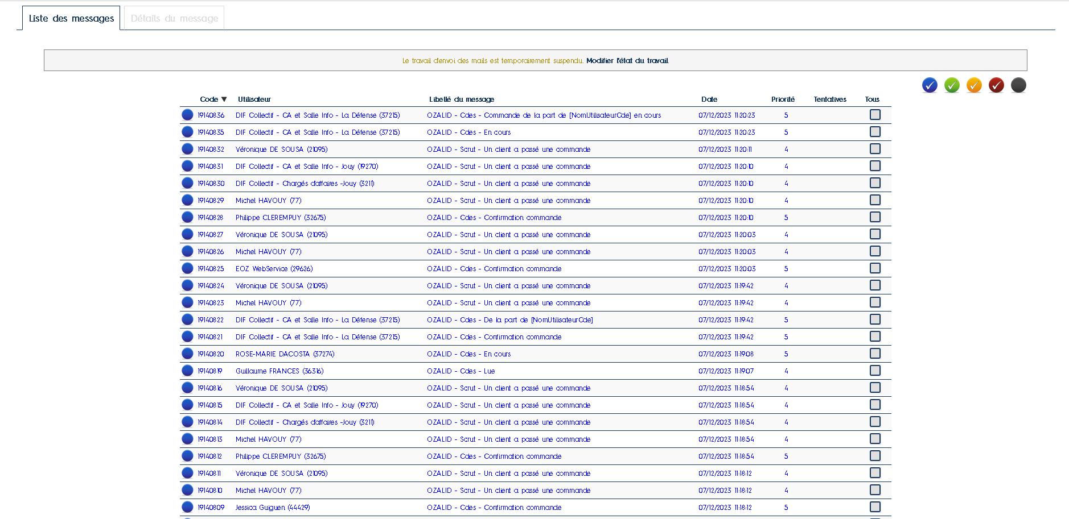Click blue status dot for message 19140836
1069x519 pixels.
(187, 115)
